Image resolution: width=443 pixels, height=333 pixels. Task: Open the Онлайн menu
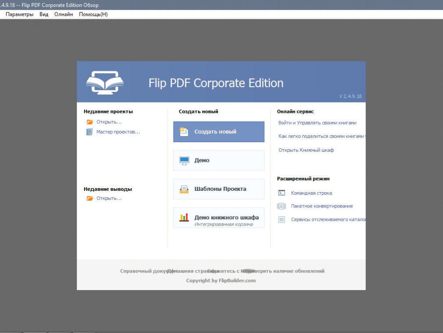64,14
